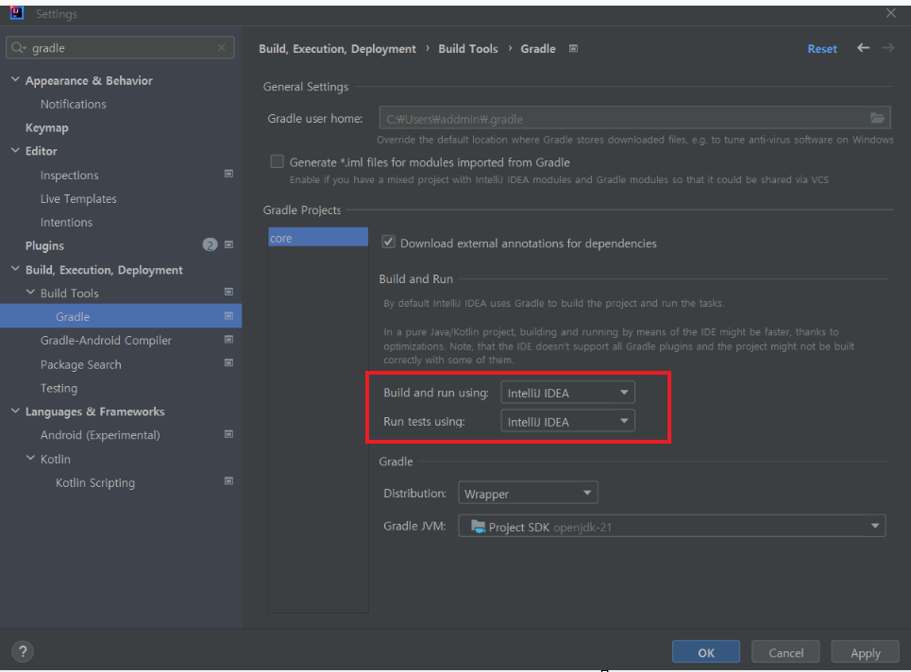This screenshot has height=672, width=911.
Task: Open Gradle-Android Compiler settings
Action: 106,341
